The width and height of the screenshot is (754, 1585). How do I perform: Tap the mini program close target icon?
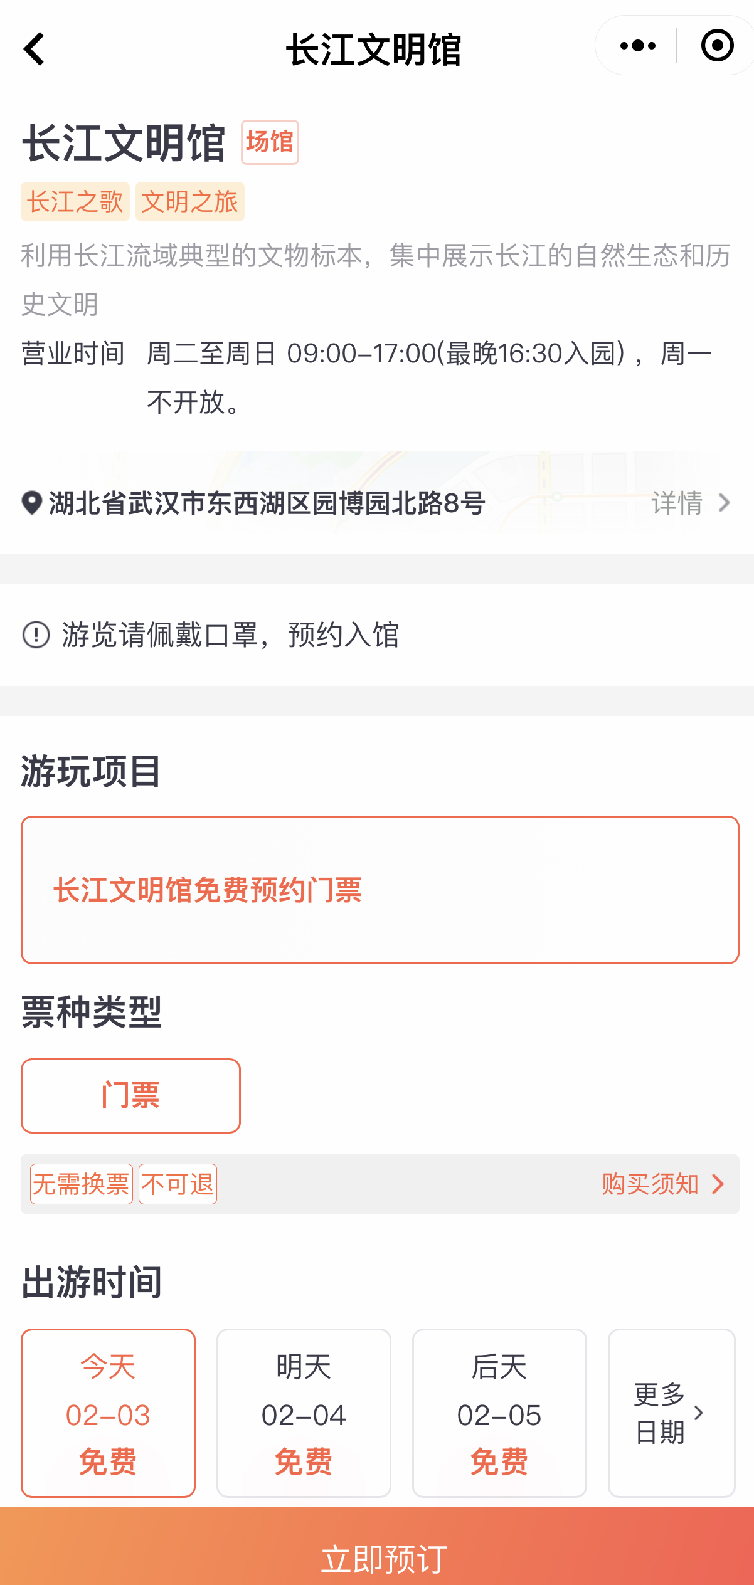click(716, 46)
